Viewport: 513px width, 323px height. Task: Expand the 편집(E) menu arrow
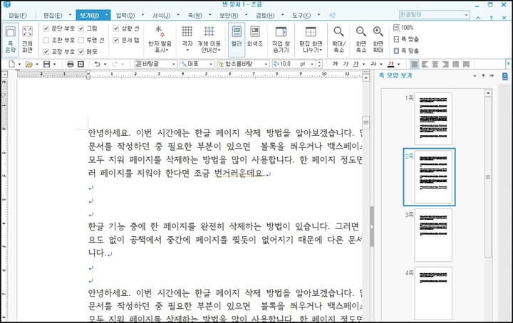coord(70,15)
